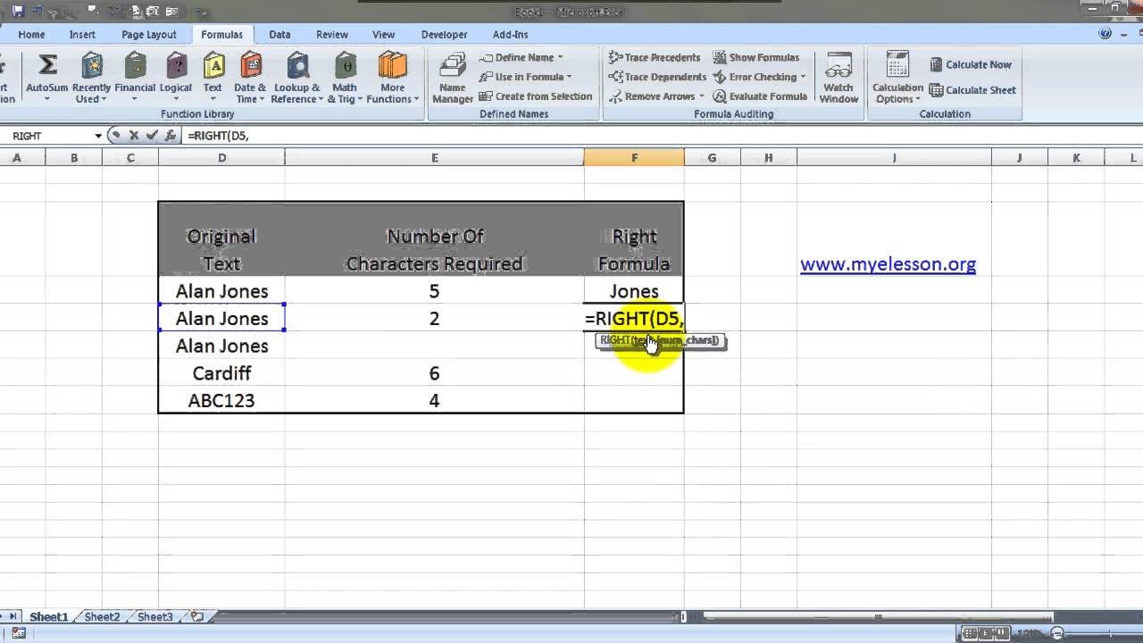
Task: Select column E header
Action: pos(435,158)
